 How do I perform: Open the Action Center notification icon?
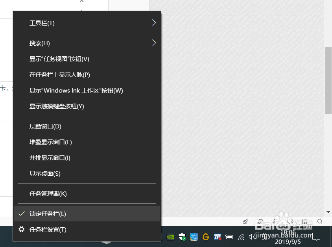pos(317,237)
